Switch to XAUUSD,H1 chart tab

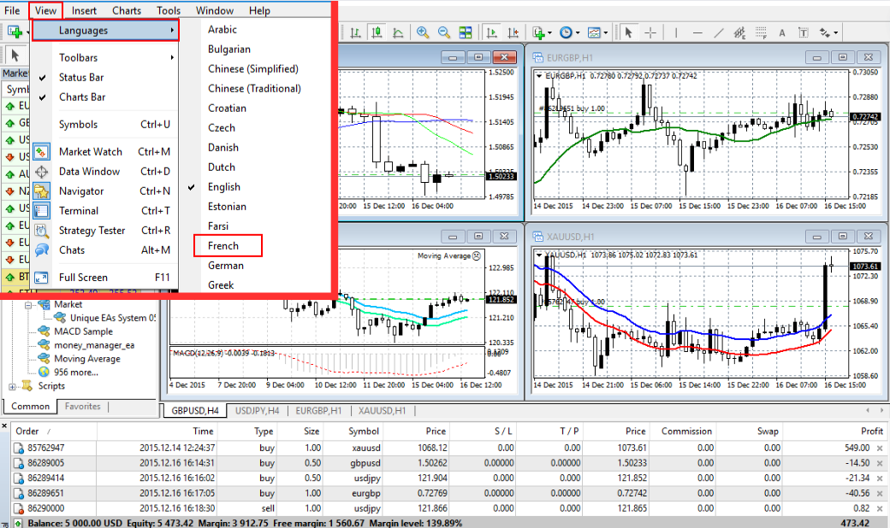(x=382, y=411)
